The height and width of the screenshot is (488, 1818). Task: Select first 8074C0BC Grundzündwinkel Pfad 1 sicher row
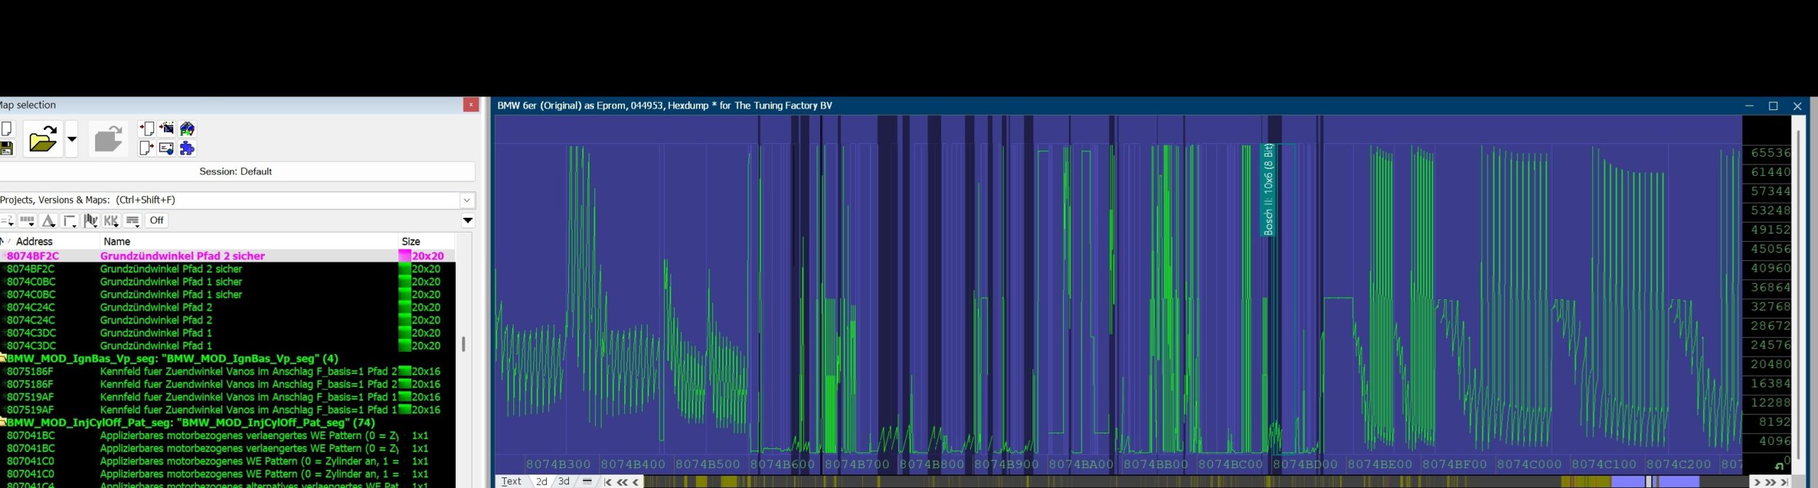tap(227, 282)
